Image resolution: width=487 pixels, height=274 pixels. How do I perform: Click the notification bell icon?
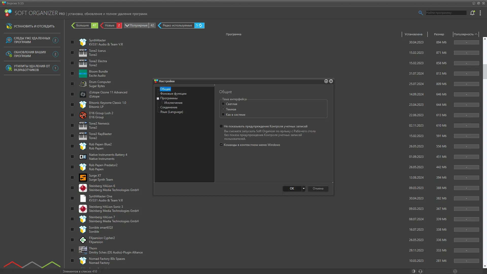[472, 13]
